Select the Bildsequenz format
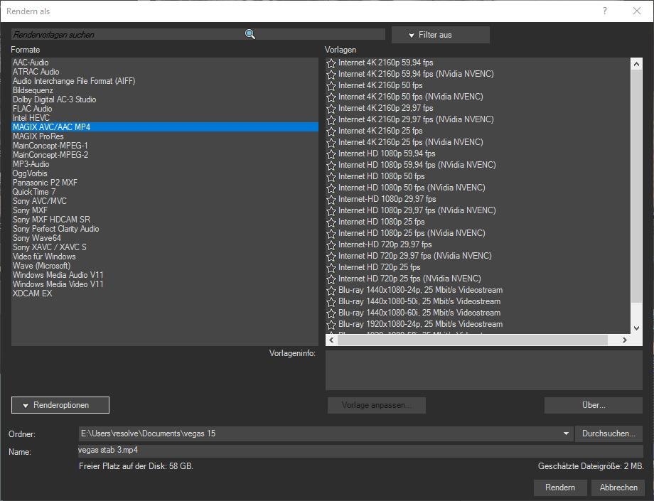Image resolution: width=654 pixels, height=501 pixels. (165, 90)
